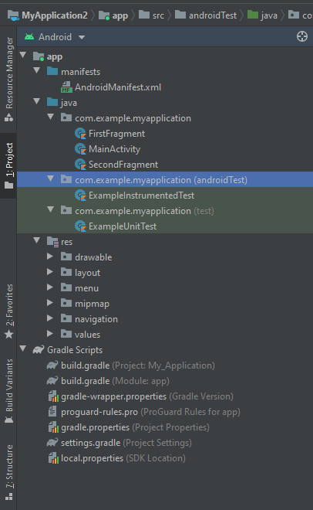Collapse the androidTest package arrow

click(x=51, y=178)
